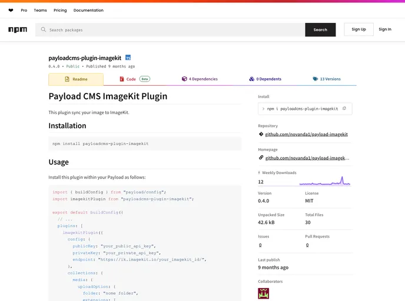Open the Teams menu item
This screenshot has height=301, width=405.
tap(40, 11)
